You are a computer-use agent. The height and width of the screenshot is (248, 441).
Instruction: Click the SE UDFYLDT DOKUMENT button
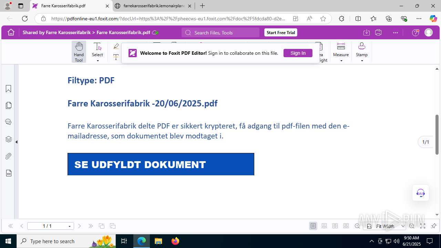(x=161, y=164)
